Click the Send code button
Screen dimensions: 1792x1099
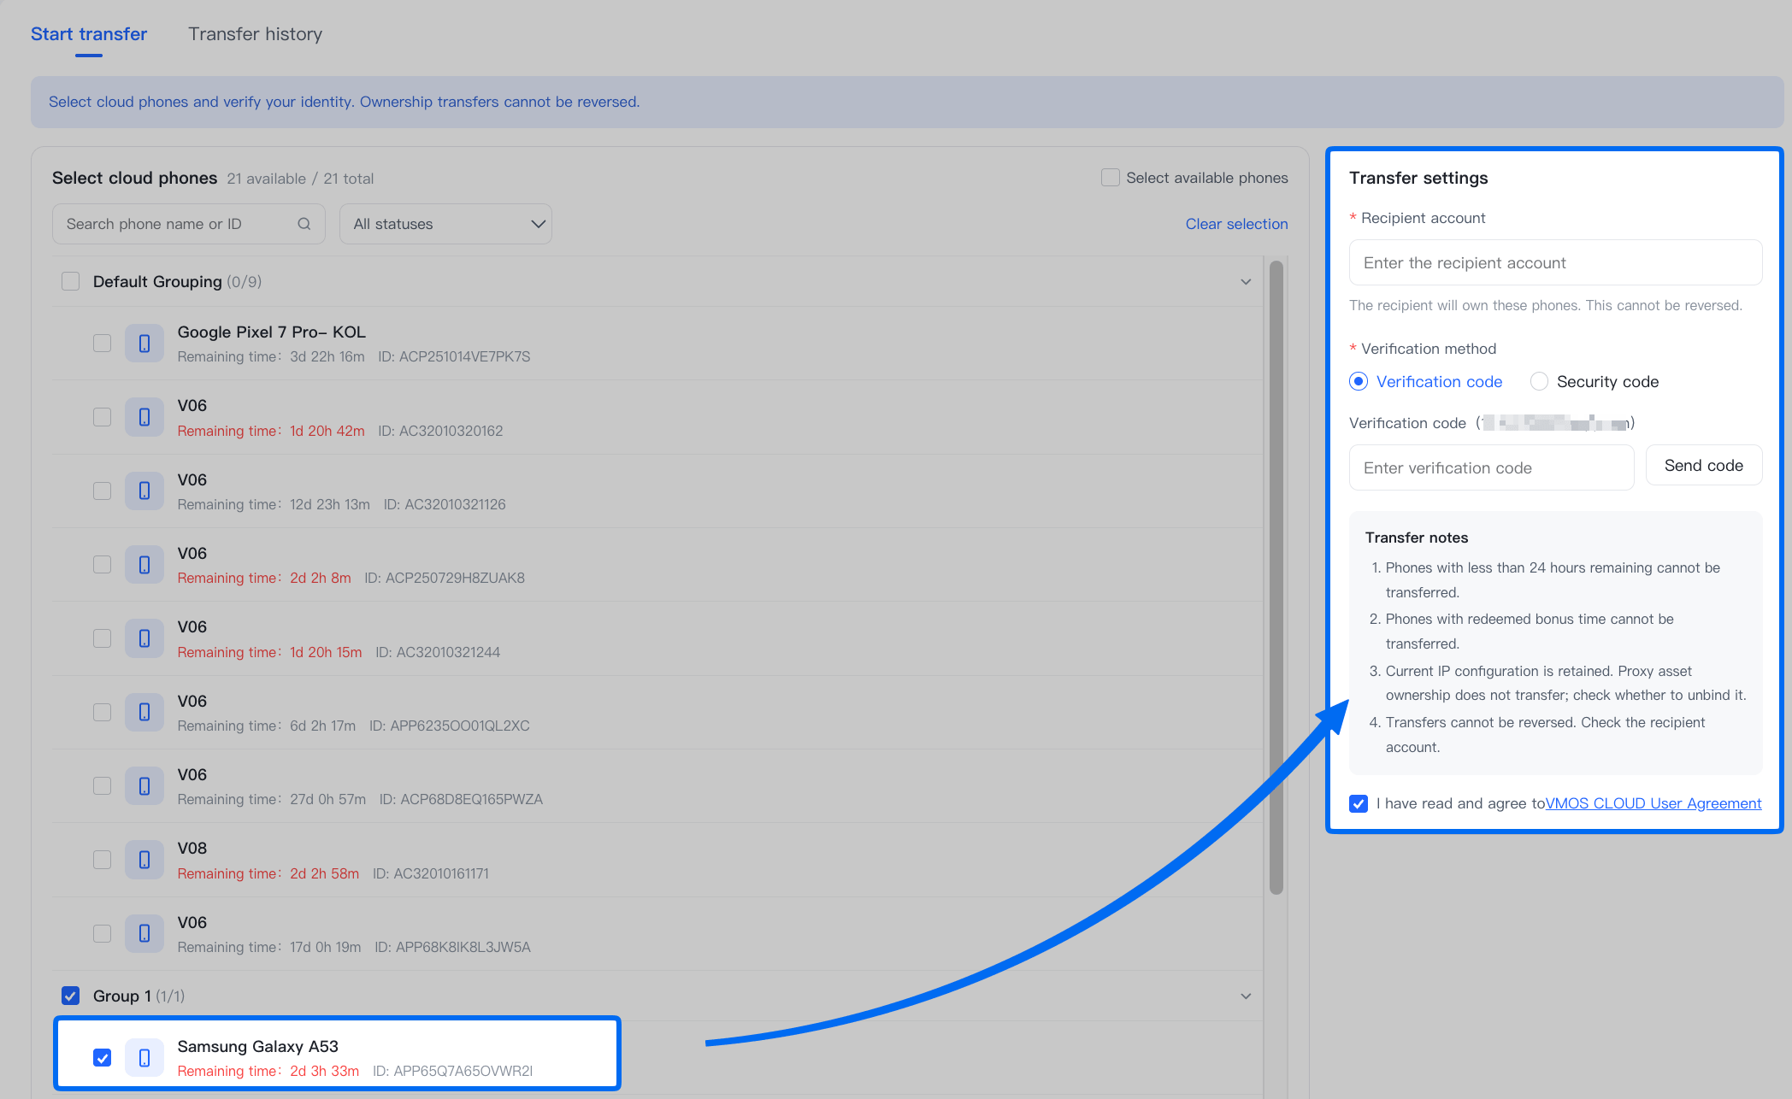pyautogui.click(x=1704, y=465)
